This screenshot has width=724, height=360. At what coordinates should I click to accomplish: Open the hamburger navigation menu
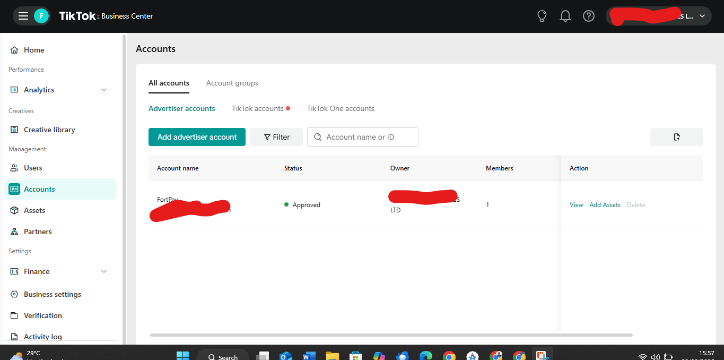point(23,16)
